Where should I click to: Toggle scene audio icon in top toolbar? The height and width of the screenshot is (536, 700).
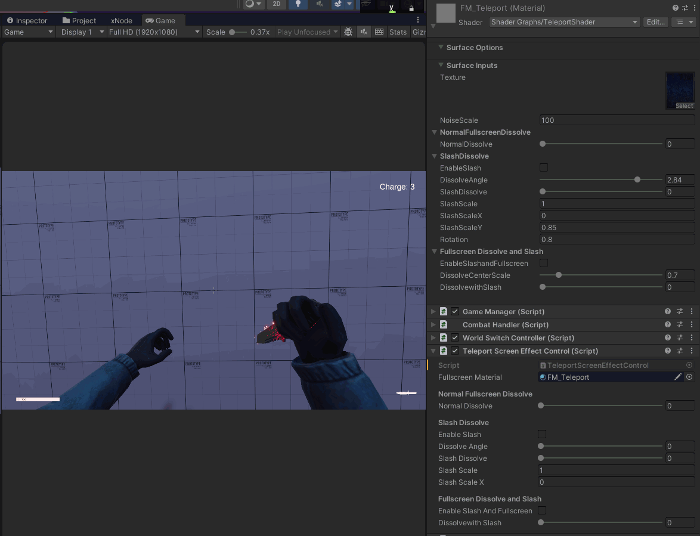(319, 4)
